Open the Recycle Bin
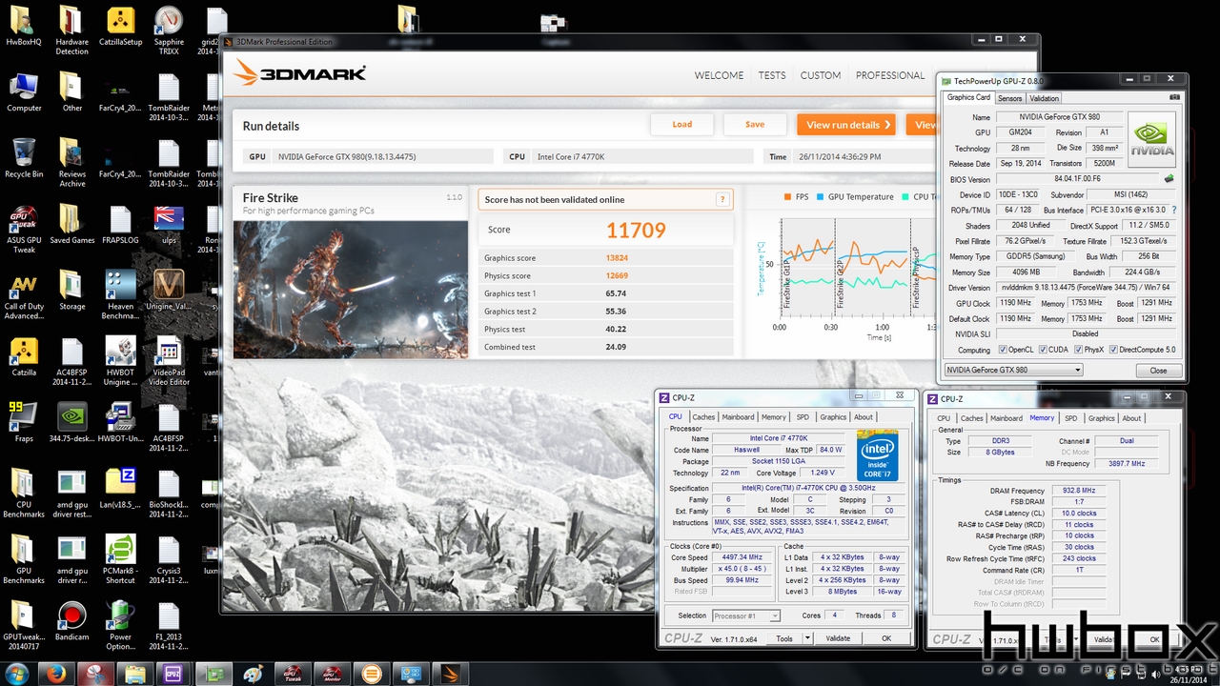This screenshot has height=686, width=1220. tap(24, 159)
